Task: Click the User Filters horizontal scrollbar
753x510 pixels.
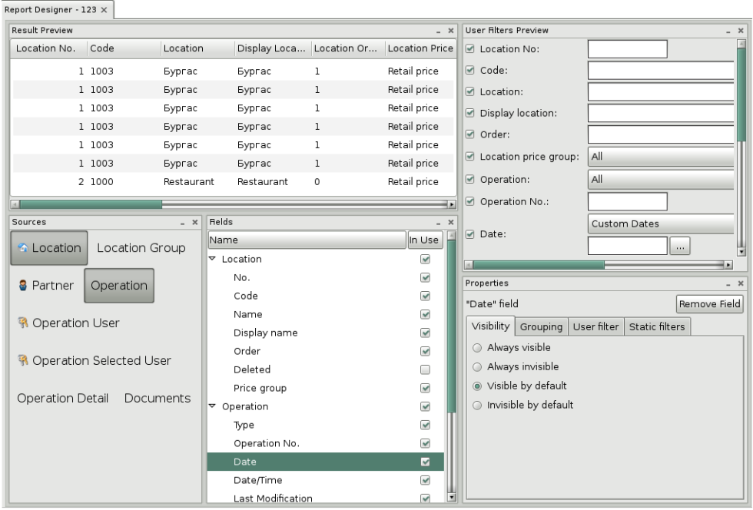Action: (599, 265)
